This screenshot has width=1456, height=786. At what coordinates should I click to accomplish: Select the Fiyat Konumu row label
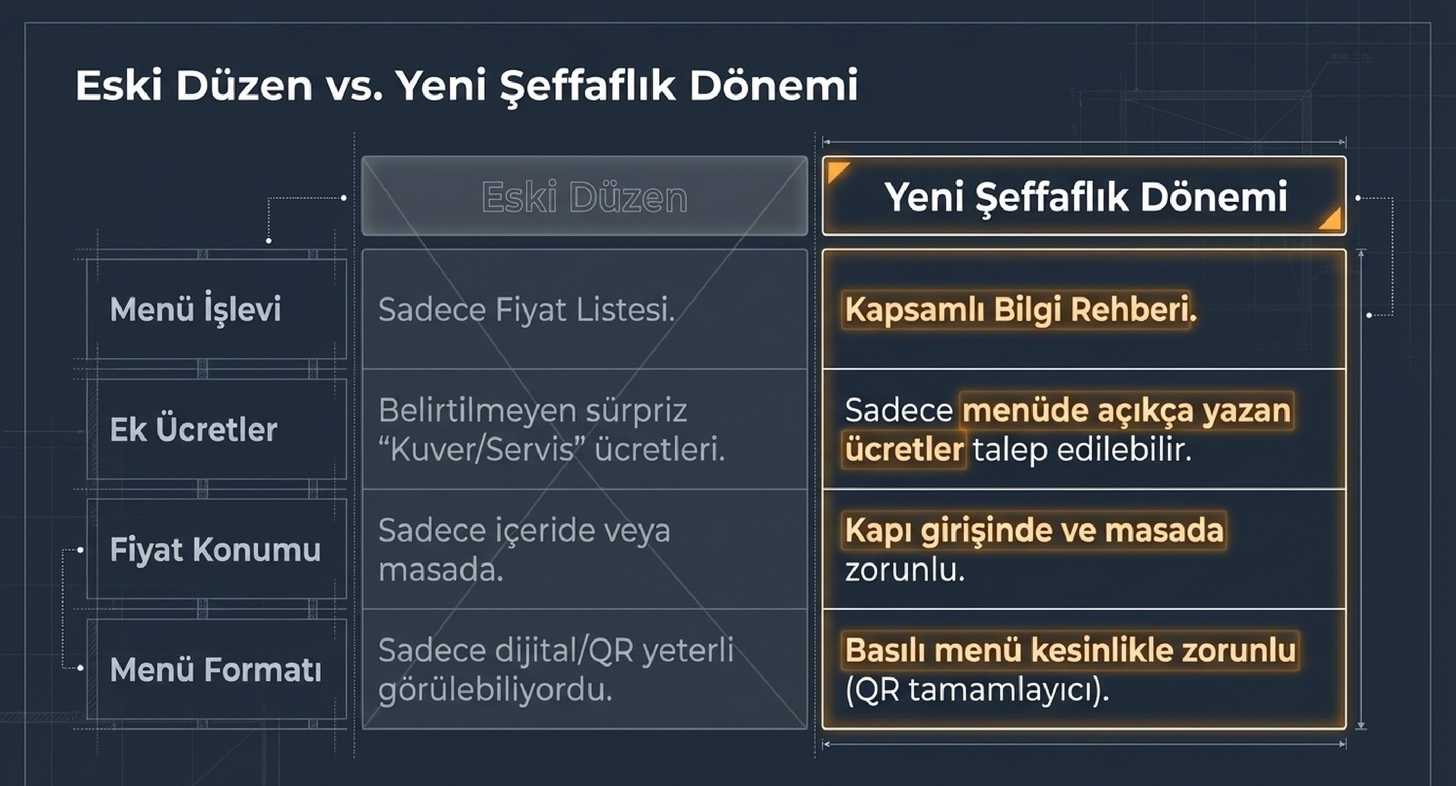[x=215, y=549]
